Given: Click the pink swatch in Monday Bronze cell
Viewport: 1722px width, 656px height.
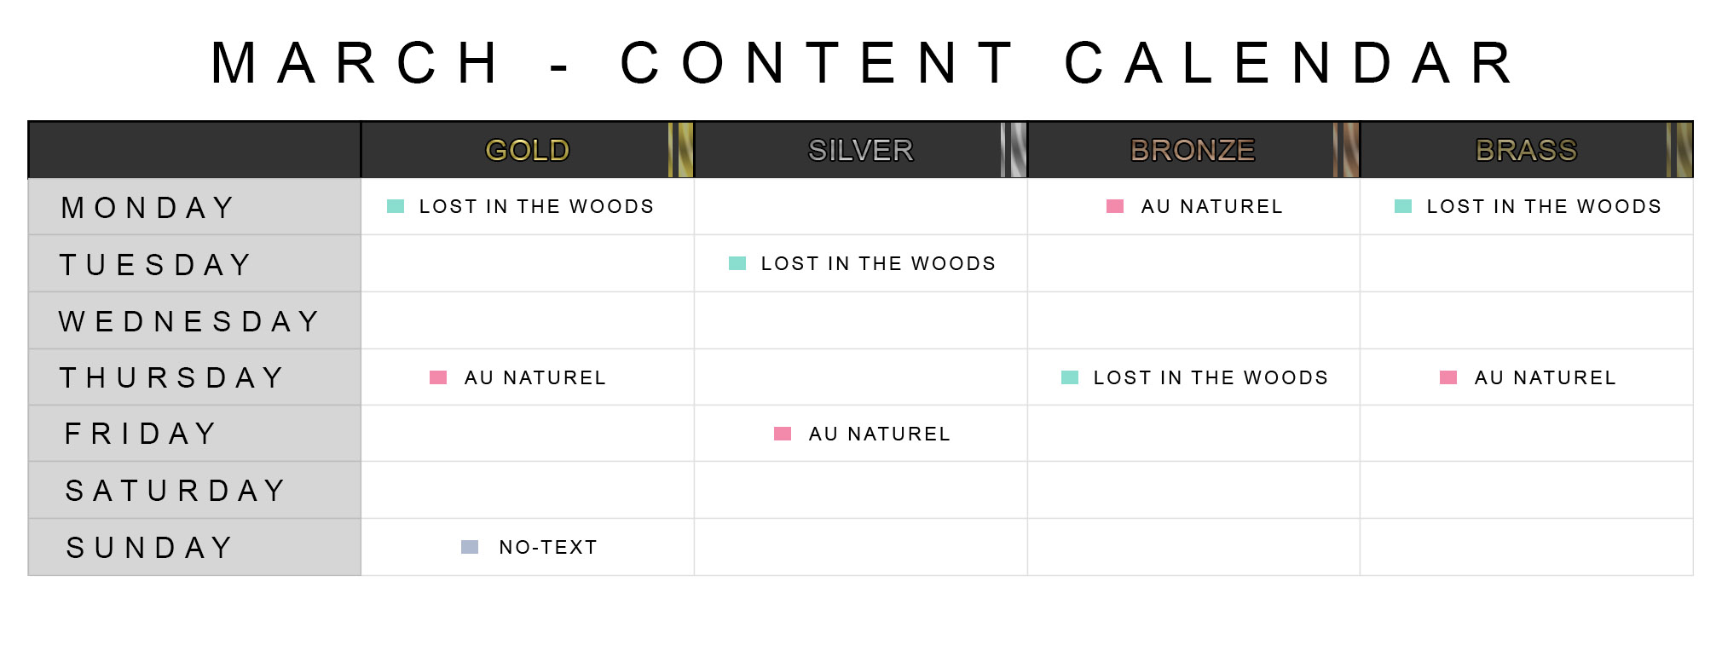Looking at the screenshot, I should tap(1115, 206).
